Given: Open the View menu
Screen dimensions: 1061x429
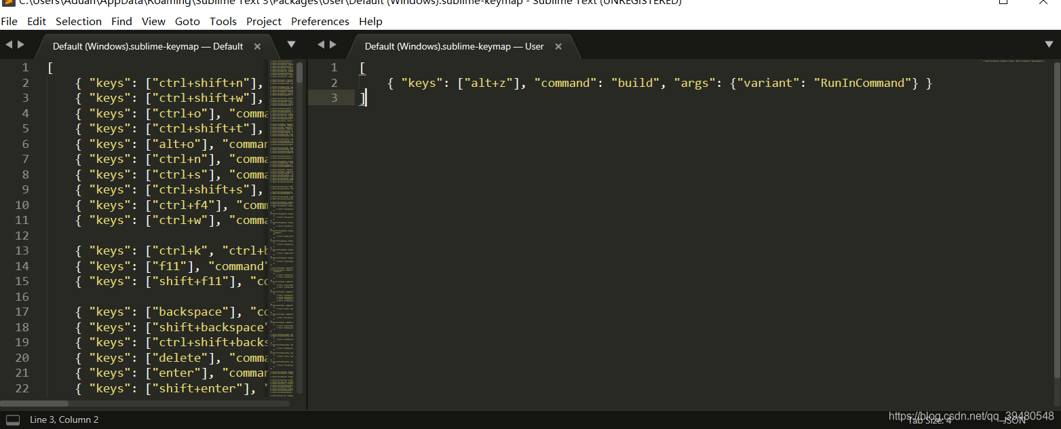Looking at the screenshot, I should tap(153, 21).
